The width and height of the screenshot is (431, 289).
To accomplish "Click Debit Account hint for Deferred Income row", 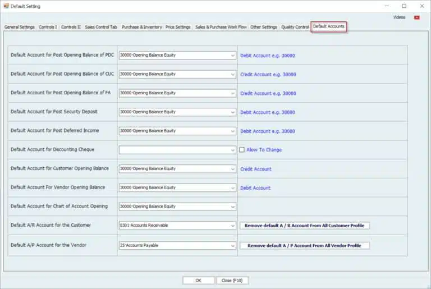I will pos(268,131).
